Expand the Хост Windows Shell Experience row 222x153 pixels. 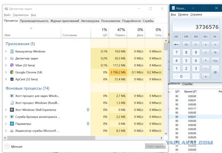click(x=6, y=110)
